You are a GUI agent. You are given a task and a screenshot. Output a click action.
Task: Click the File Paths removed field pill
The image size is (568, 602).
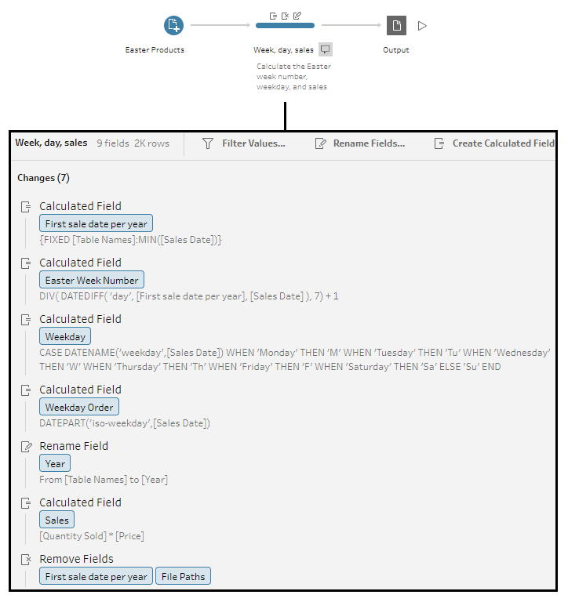pos(183,576)
